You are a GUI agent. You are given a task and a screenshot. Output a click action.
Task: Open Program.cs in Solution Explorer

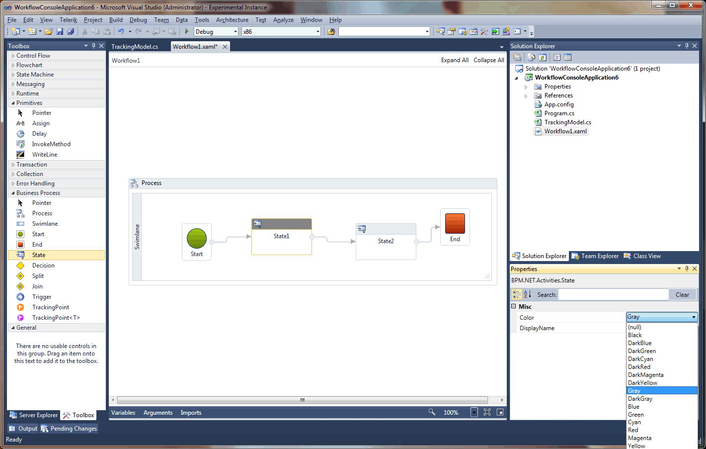[x=559, y=113]
